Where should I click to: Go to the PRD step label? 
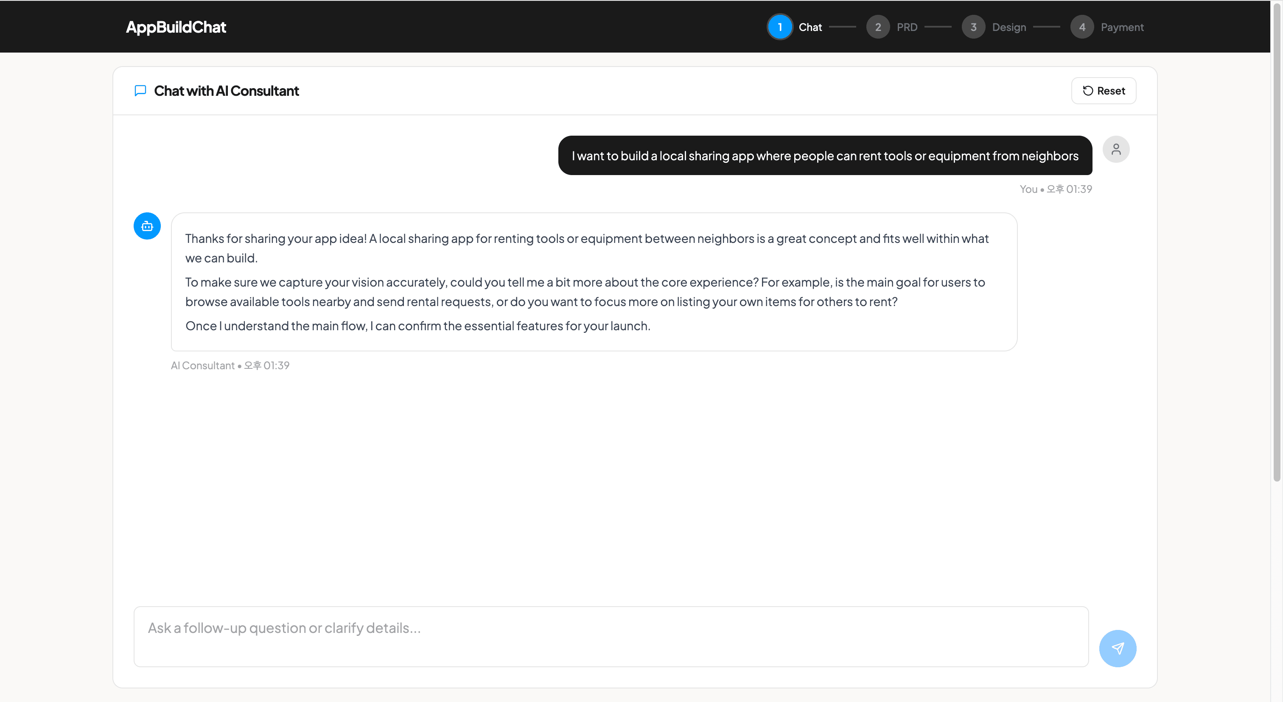[907, 28]
